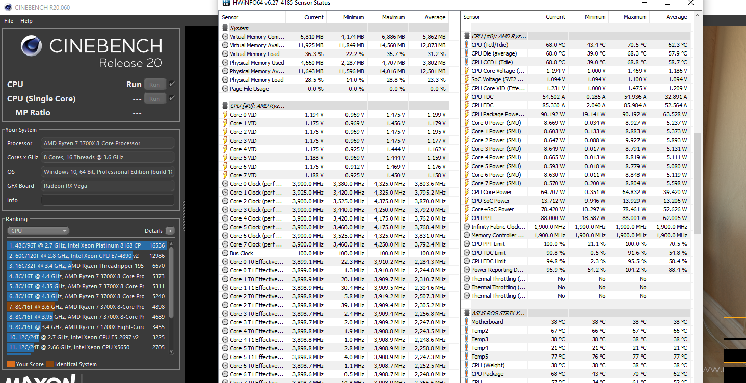This screenshot has height=383, width=746.
Task: Click the Motherboard thermometer icon
Action: [467, 322]
